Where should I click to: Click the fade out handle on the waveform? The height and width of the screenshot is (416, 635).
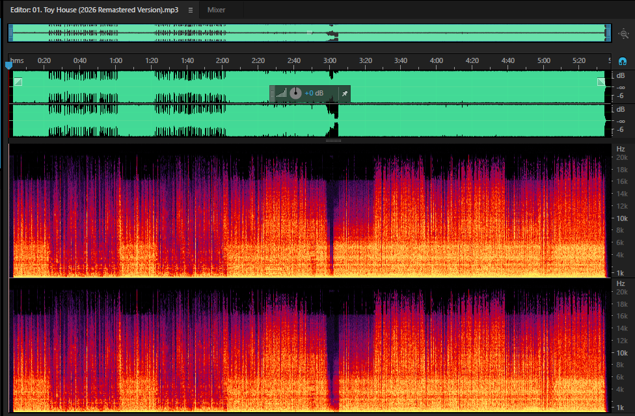601,82
